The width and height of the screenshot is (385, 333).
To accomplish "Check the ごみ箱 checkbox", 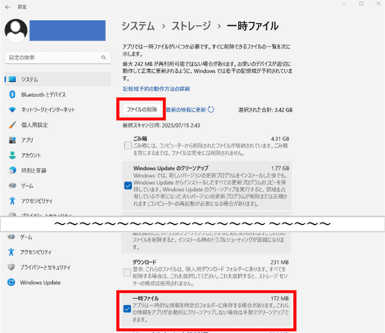I will click(x=128, y=146).
